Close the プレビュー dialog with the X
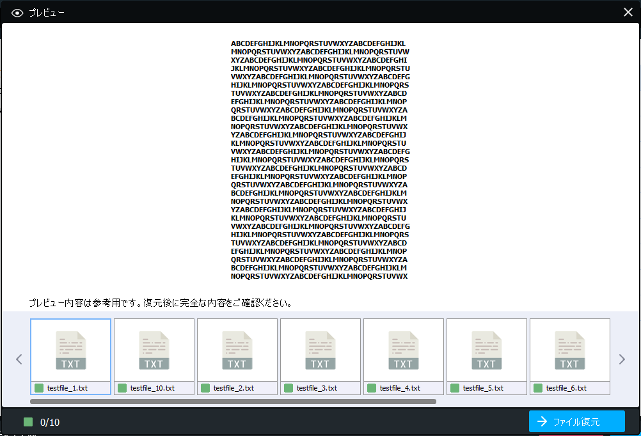641x436 pixels. click(x=628, y=12)
